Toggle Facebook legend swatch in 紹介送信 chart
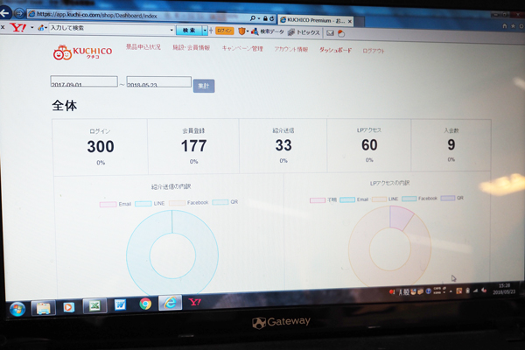This screenshot has width=525, height=350. point(177,203)
